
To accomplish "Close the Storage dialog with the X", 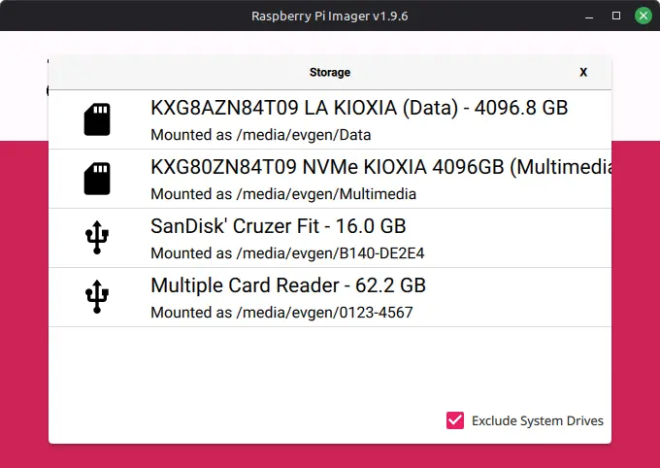I will pos(583,72).
